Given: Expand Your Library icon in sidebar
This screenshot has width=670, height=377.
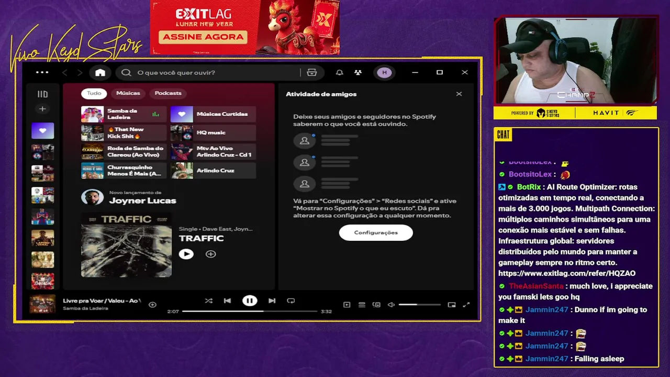Looking at the screenshot, I should 42,94.
